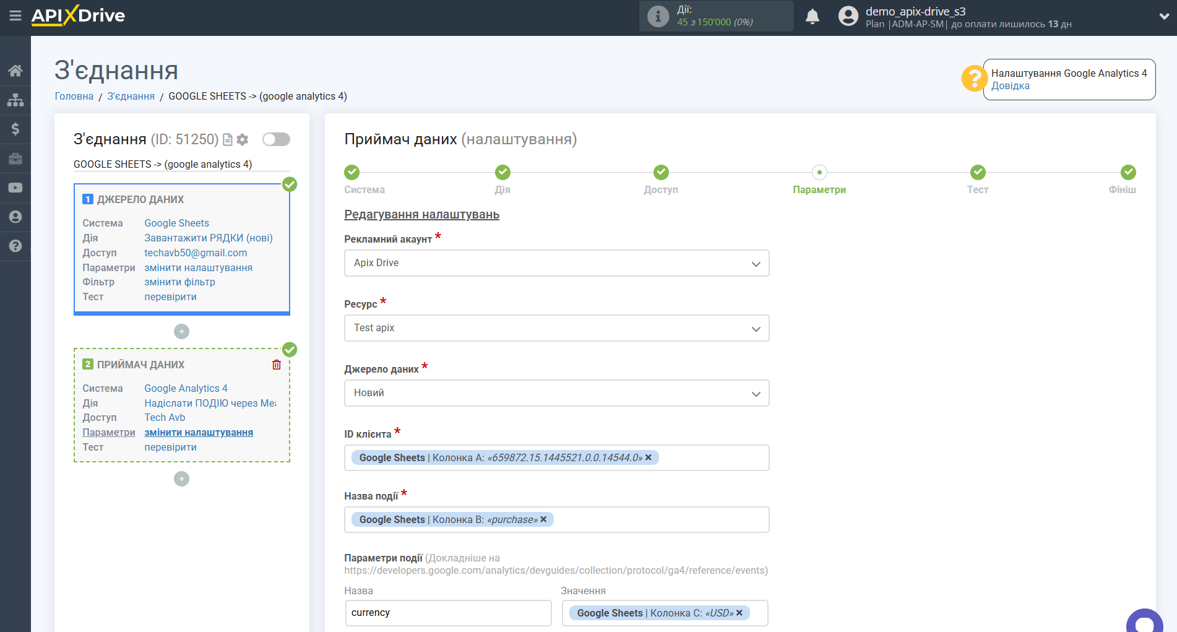Expand the account menu chevron
Screen dimensions: 1177x632
coord(1164,17)
